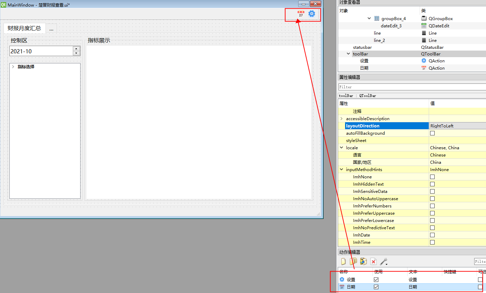Select the styleSheet property row
This screenshot has width=486, height=293.
[412, 140]
